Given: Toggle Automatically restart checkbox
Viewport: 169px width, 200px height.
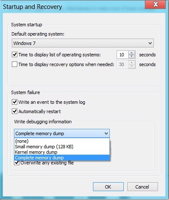Looking at the screenshot, I should click(x=15, y=111).
